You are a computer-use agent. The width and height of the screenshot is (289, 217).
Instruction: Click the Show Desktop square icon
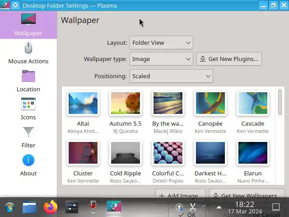[276, 207]
